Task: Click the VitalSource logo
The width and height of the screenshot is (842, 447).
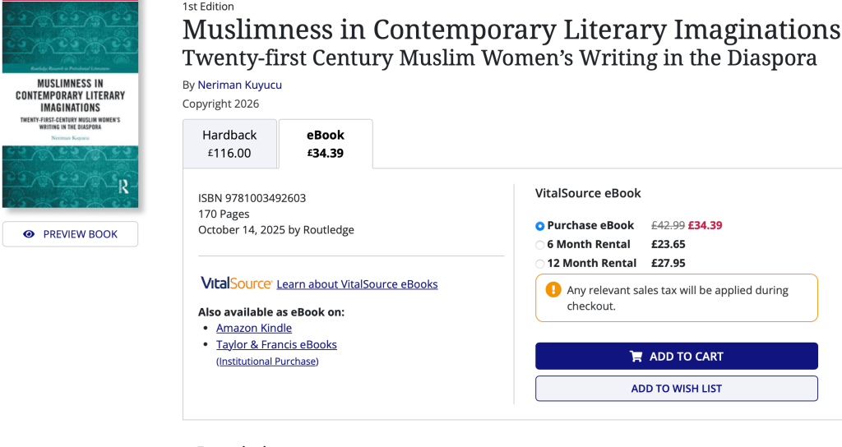Action: 236,283
